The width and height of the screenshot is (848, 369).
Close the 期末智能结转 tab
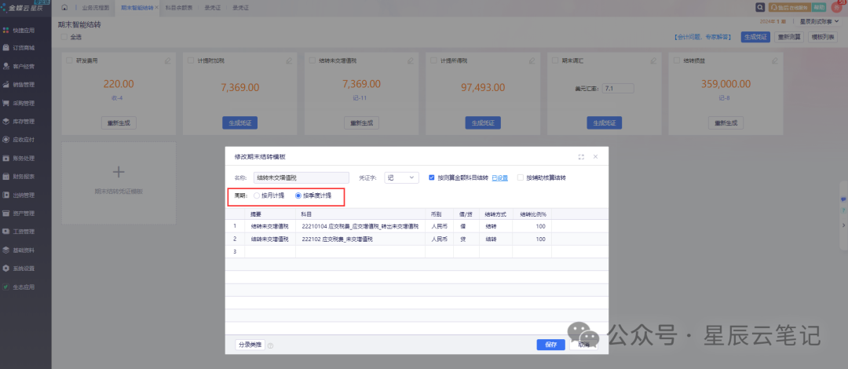pos(156,8)
